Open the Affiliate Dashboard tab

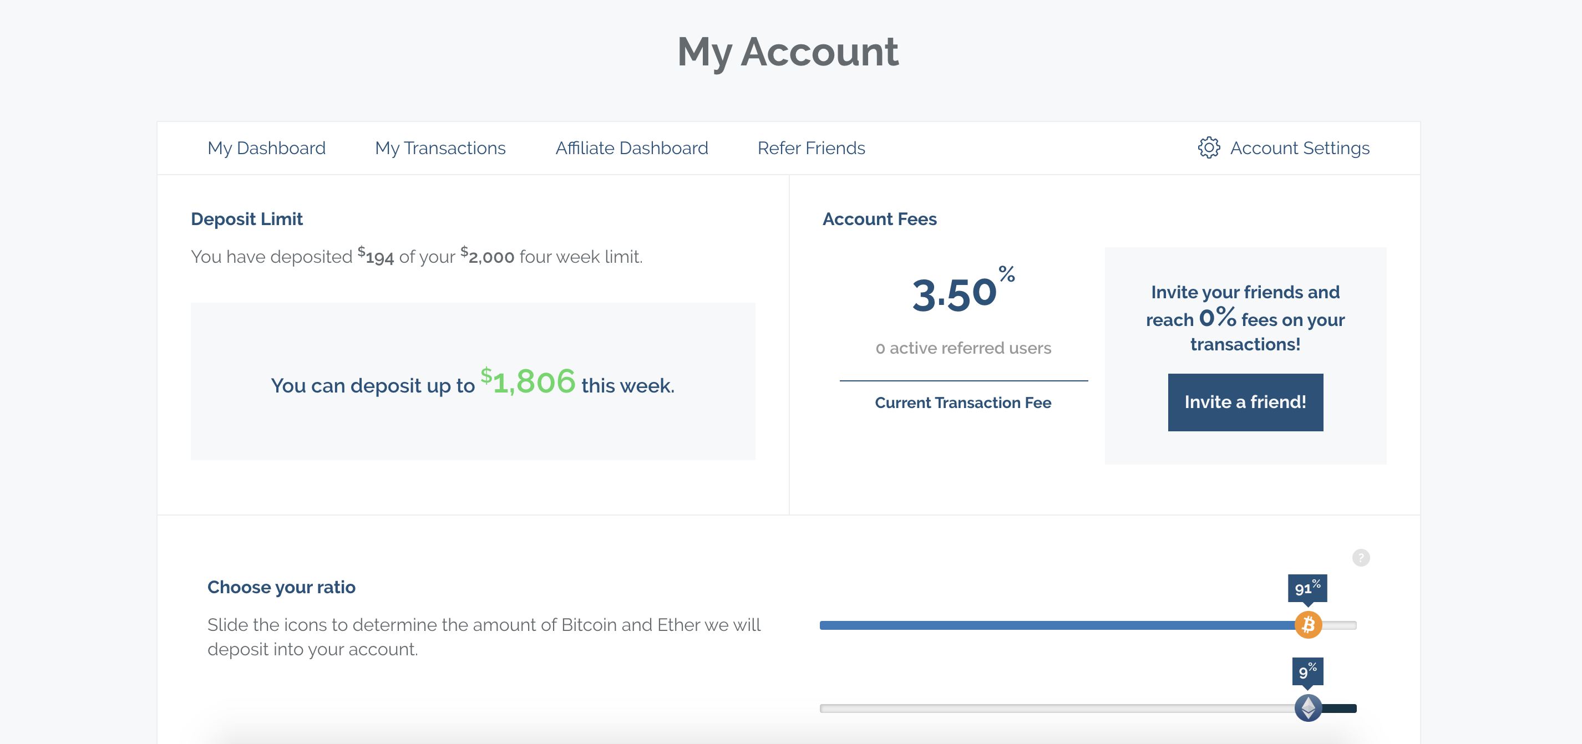point(631,148)
